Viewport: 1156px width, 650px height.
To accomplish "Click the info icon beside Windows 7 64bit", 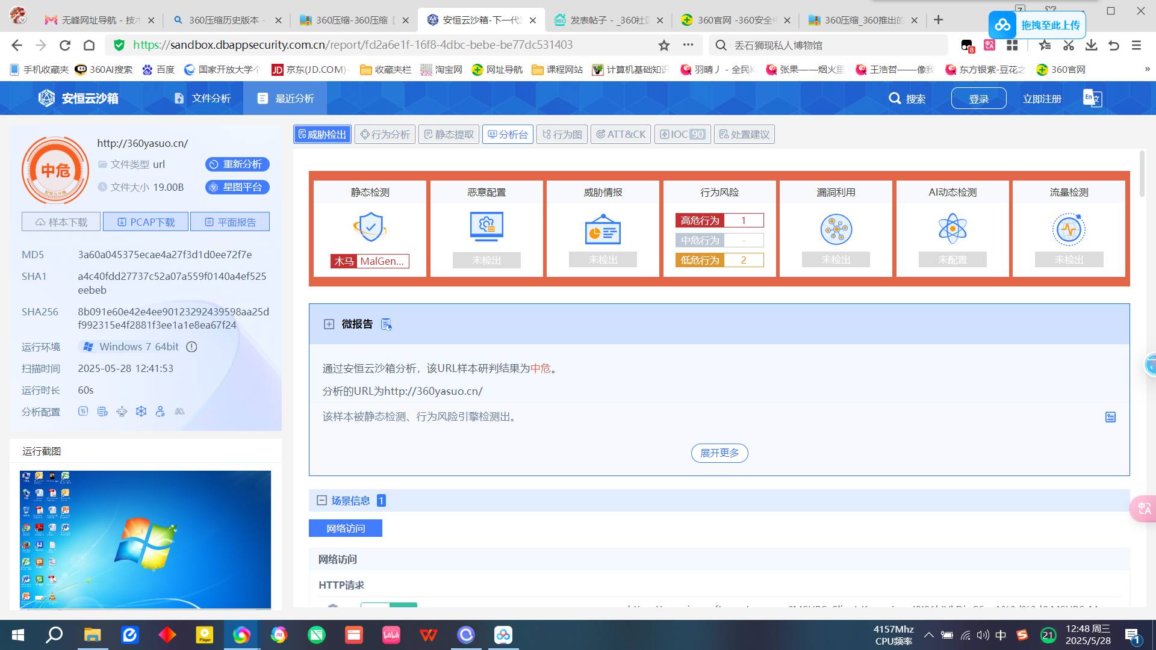I will [191, 347].
